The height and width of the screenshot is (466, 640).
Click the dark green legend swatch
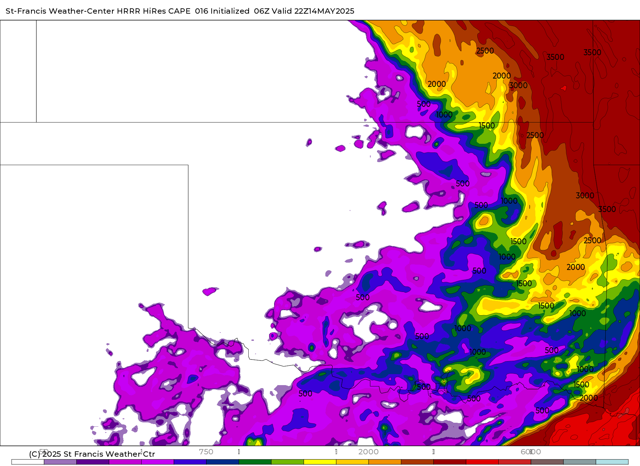coord(255,462)
